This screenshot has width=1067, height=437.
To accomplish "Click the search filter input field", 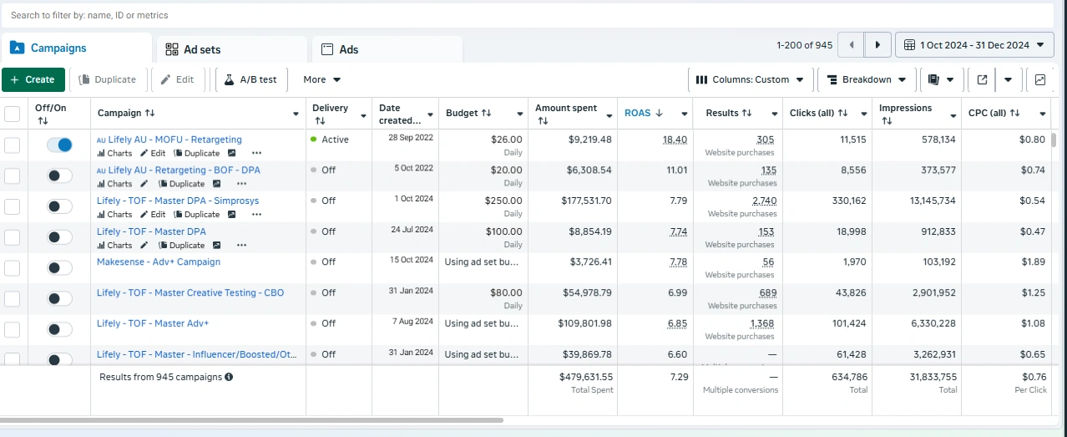I will click(526, 15).
